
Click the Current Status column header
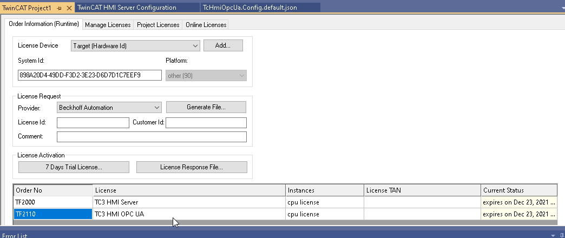point(519,190)
